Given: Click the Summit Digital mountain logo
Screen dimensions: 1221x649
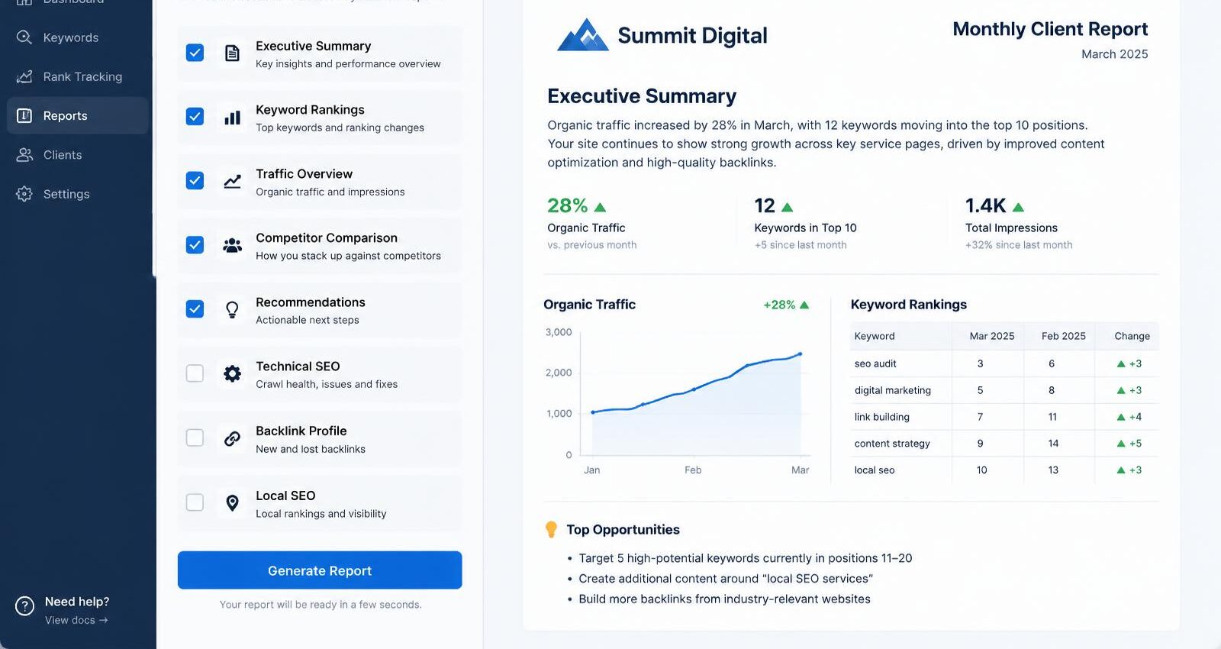Looking at the screenshot, I should tap(583, 35).
